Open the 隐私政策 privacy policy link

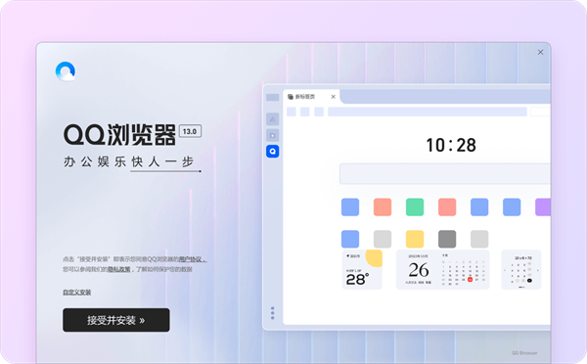[x=119, y=269]
